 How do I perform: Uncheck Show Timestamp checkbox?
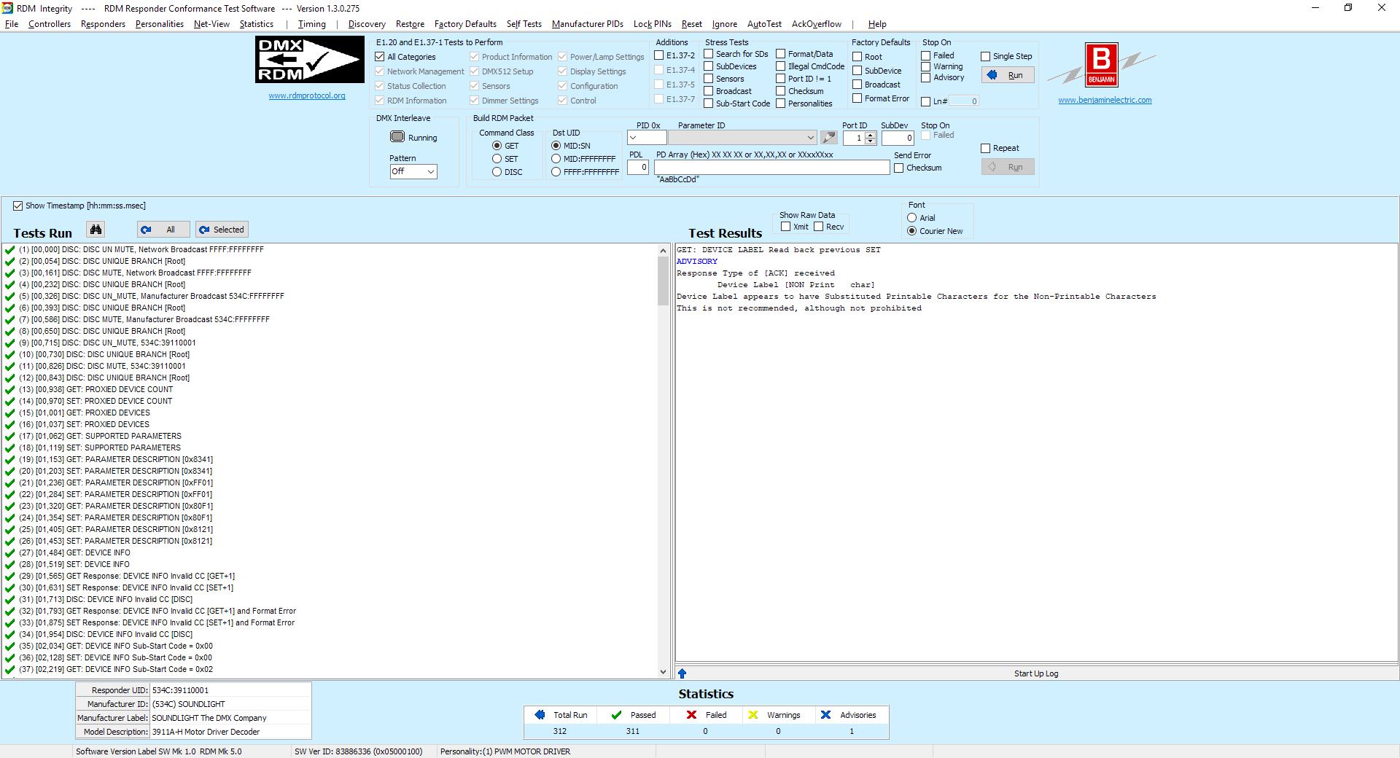point(18,206)
